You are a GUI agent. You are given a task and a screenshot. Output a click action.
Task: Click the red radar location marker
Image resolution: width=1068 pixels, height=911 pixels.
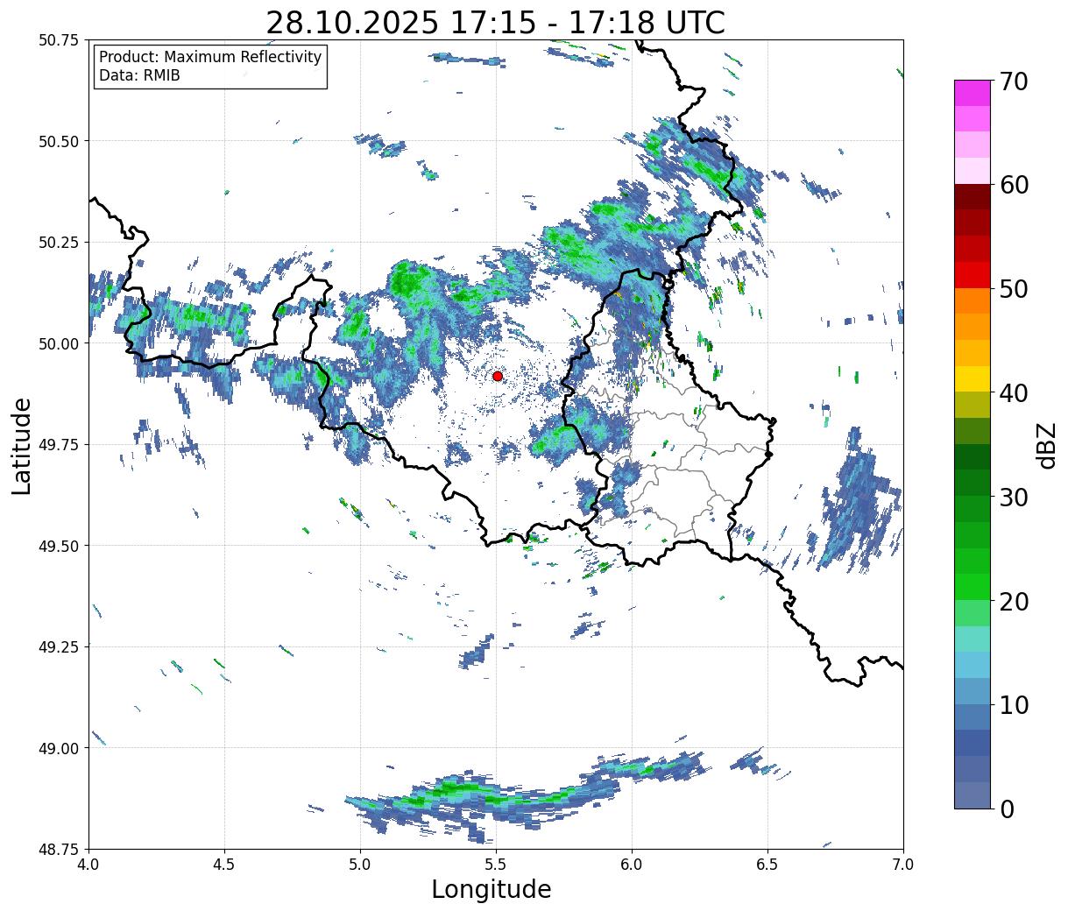coord(498,376)
